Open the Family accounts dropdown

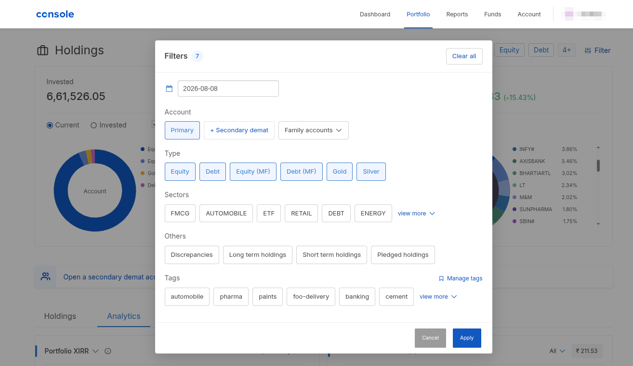tap(314, 130)
